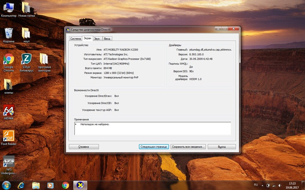Click the Windows Start button
This screenshot has width=305, height=190.
tap(6, 185)
